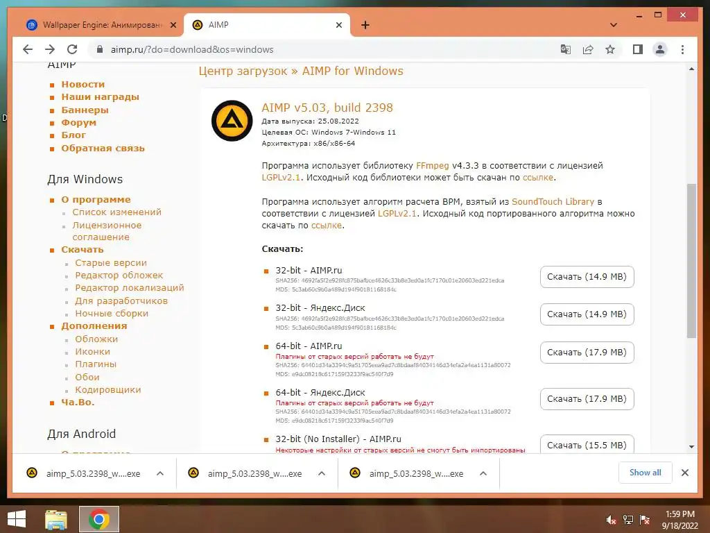The height and width of the screenshot is (533, 710).
Task: Open Дополнения sidebar section
Action: point(94,326)
